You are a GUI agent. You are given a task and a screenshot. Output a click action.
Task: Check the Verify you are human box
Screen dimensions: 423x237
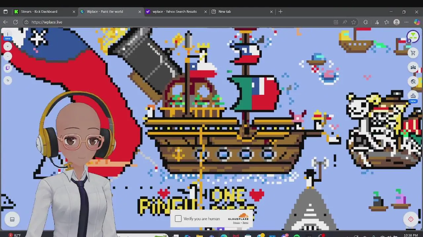click(178, 219)
